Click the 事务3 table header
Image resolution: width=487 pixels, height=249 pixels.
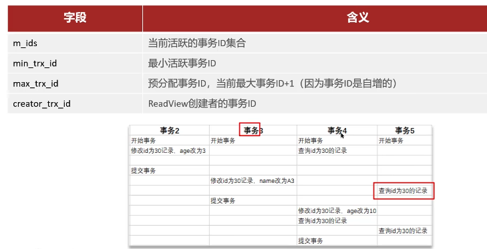253,131
